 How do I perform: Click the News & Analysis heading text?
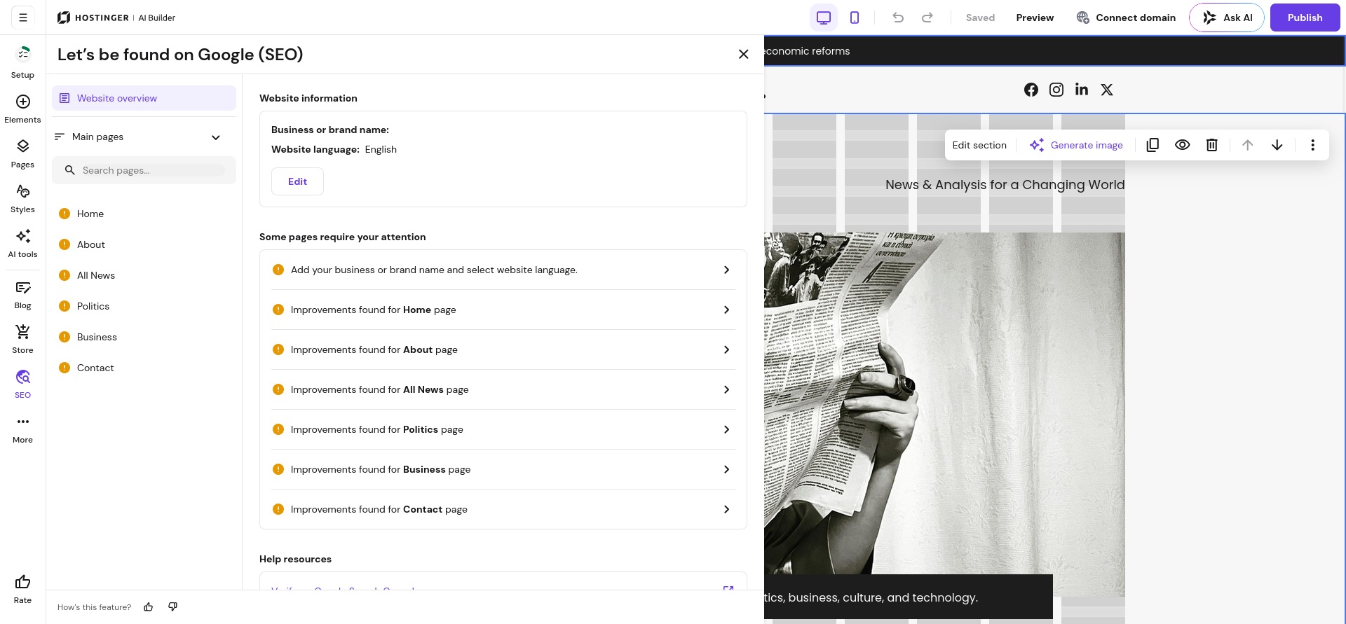(x=1005, y=185)
